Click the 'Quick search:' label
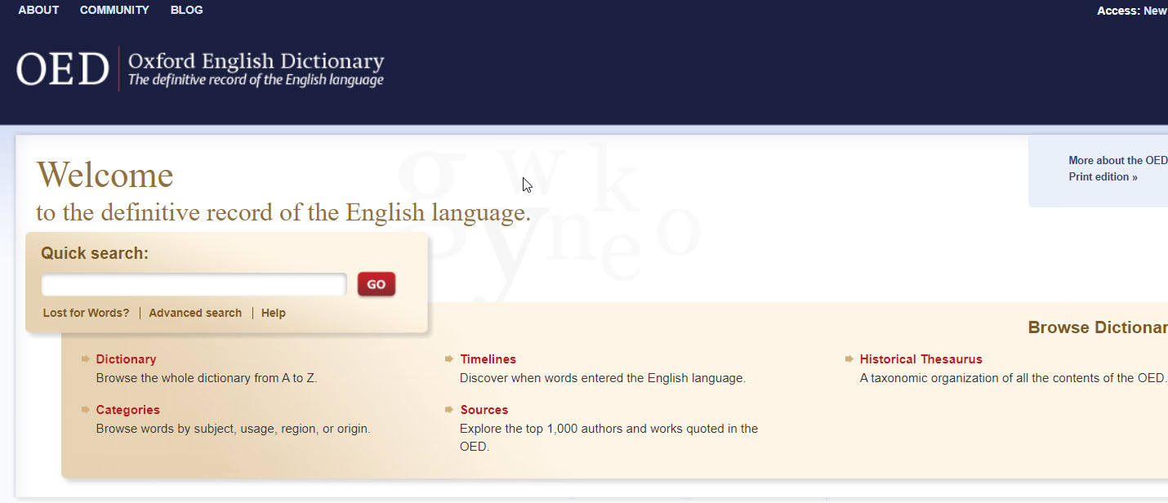1168x503 pixels. point(95,253)
